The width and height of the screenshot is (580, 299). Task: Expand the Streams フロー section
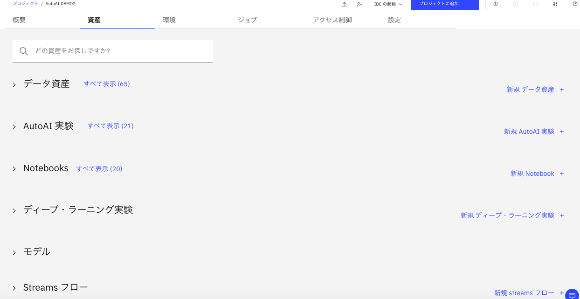[x=14, y=288]
